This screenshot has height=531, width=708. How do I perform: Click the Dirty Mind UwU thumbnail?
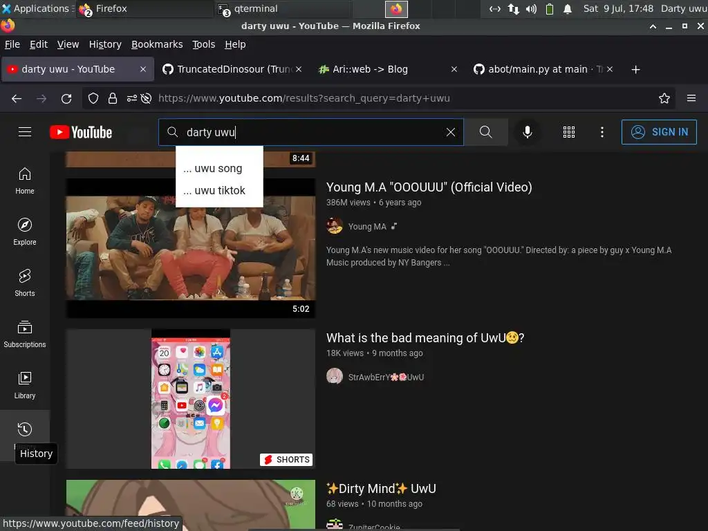point(191,505)
